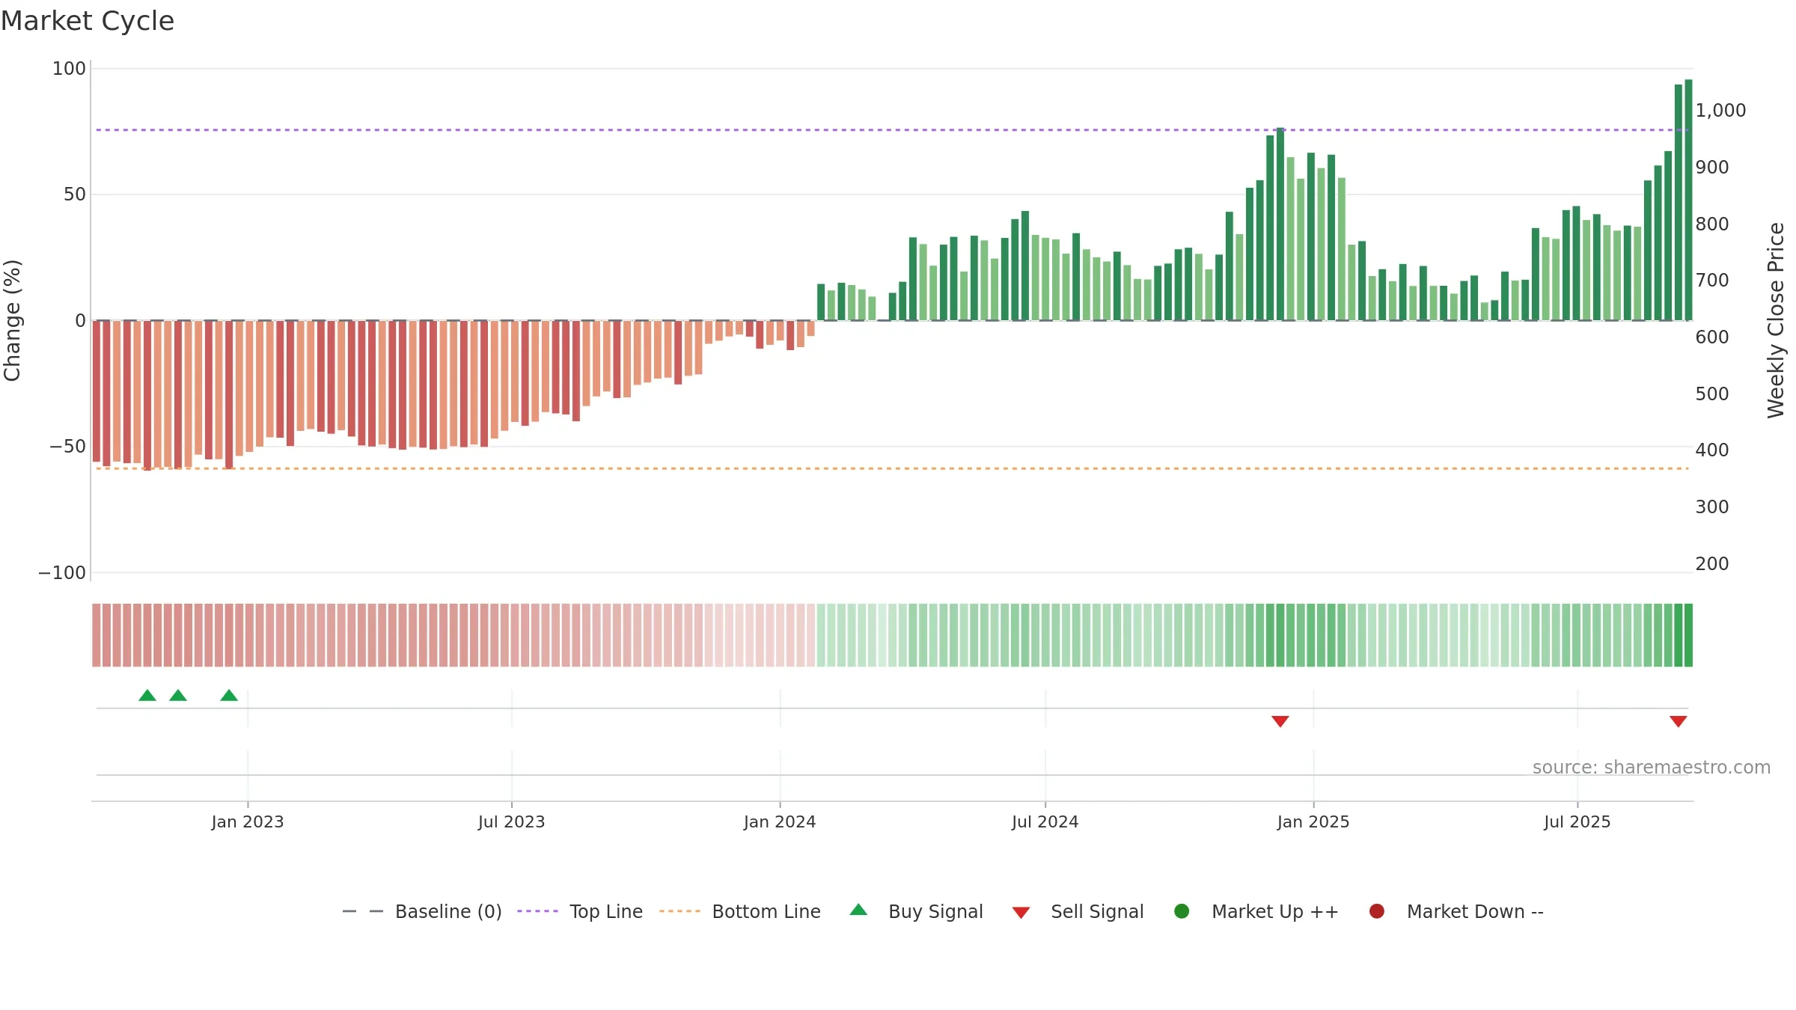This screenshot has width=1796, height=1010.
Task: Toggle the Market Down -- legend item
Action: (1456, 911)
